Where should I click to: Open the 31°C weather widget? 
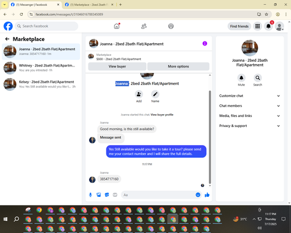(x=240, y=219)
